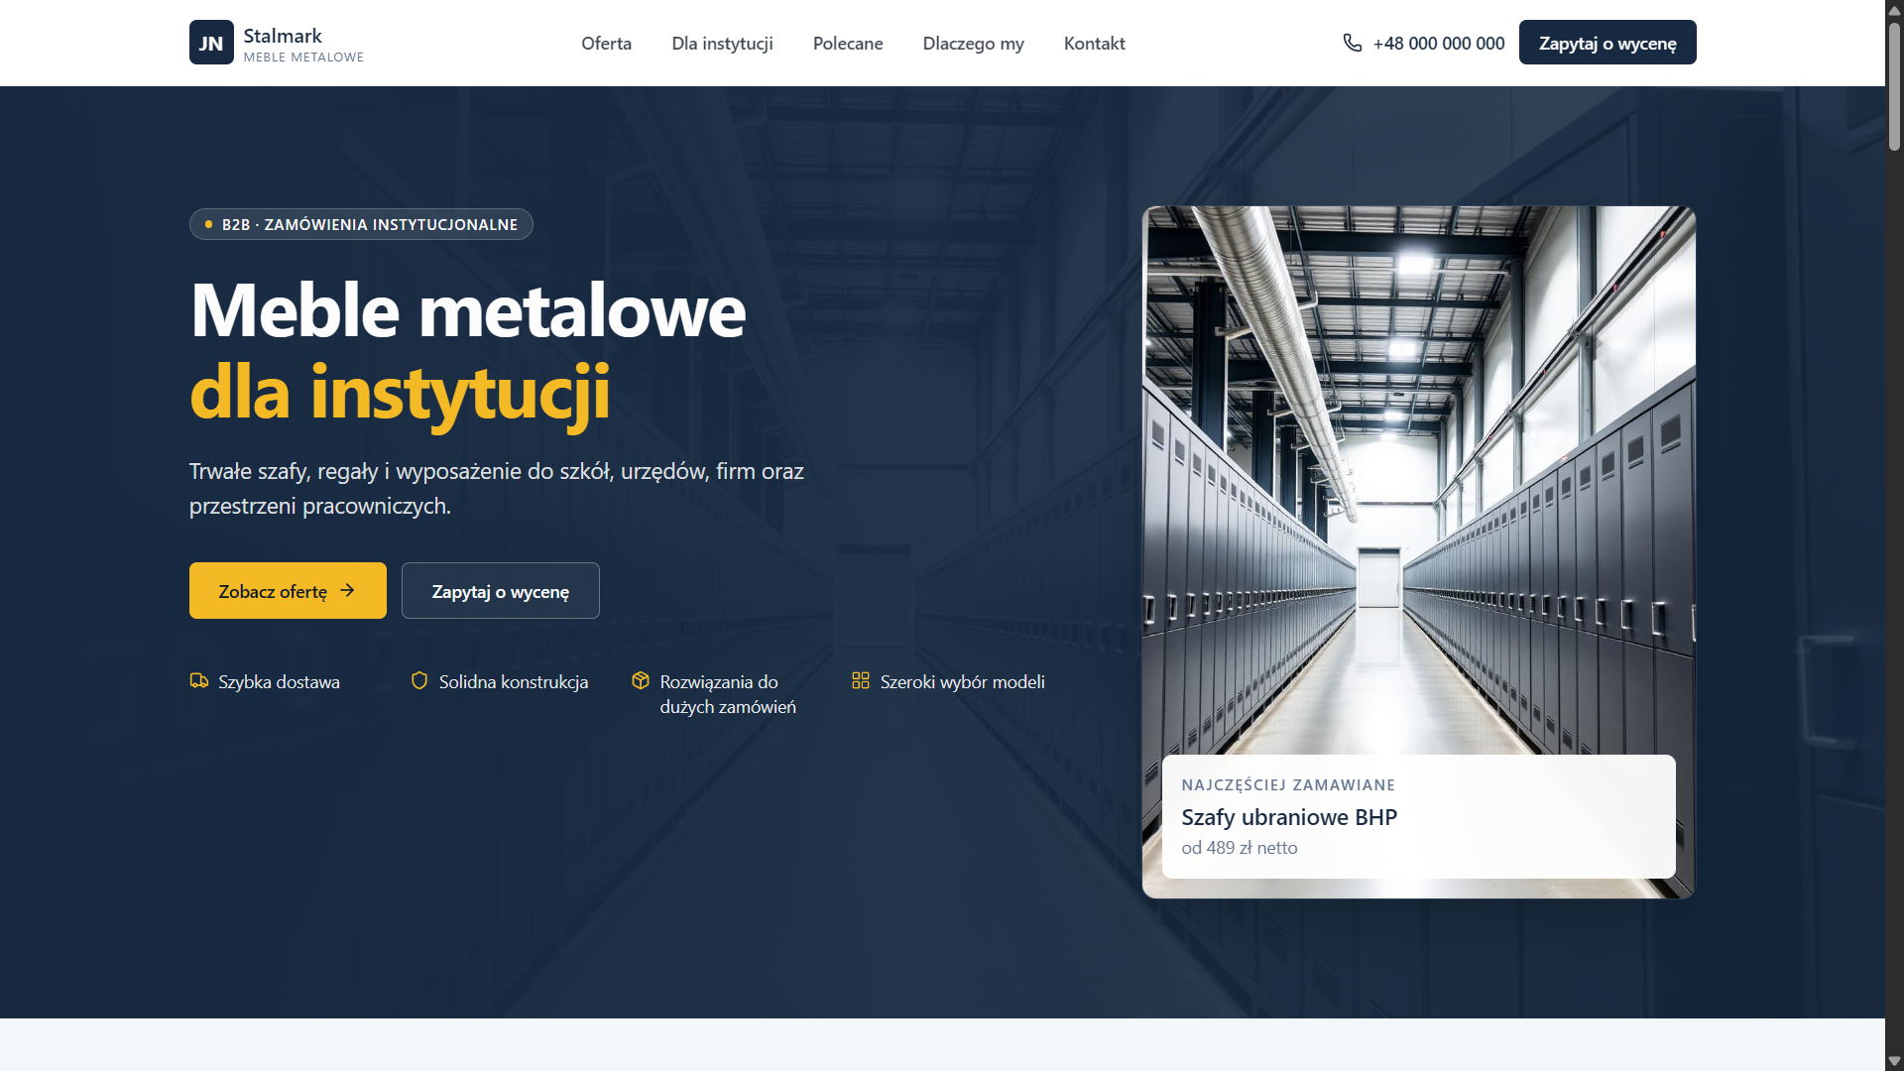1904x1071 pixels.
Task: Click the 'Trwałe szafy, regały' description paragraph
Action: point(497,489)
